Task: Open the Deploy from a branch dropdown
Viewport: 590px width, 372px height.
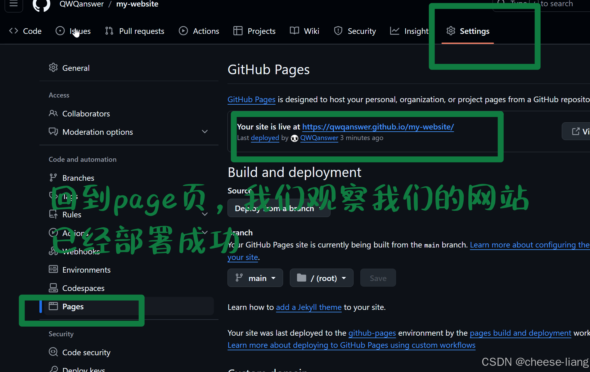Action: pos(279,208)
